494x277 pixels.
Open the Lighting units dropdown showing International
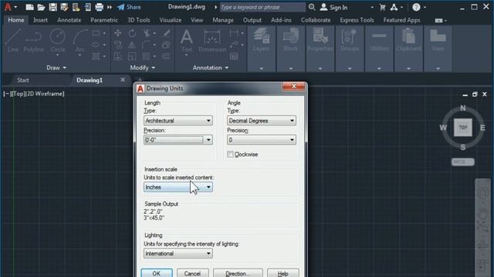[178, 253]
